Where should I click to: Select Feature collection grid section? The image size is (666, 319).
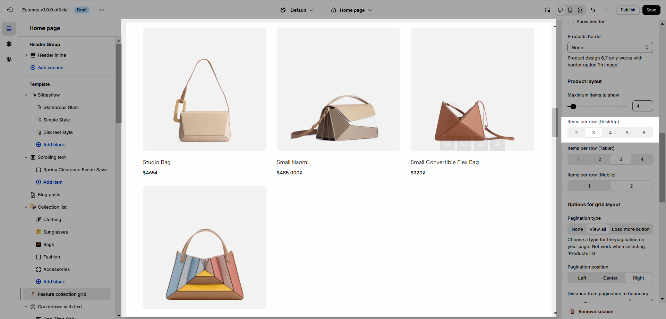click(67, 294)
